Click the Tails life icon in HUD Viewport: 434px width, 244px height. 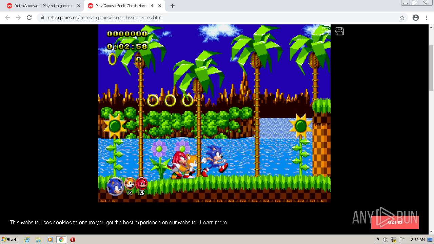[130, 183]
